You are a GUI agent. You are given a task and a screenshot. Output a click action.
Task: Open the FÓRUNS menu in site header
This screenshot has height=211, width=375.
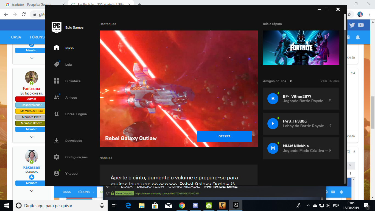pyautogui.click(x=37, y=37)
